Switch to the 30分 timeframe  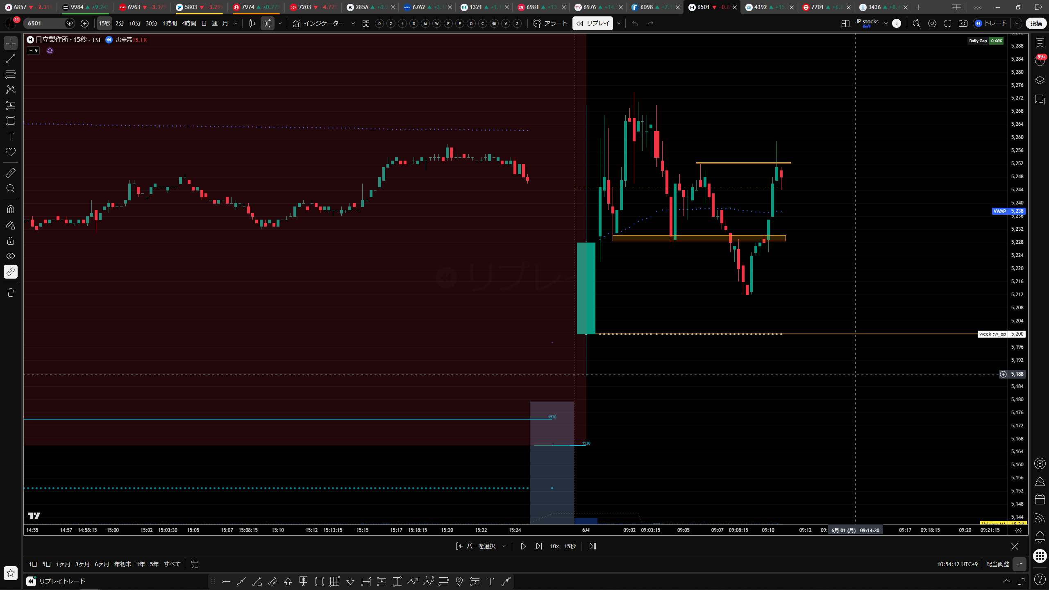tap(151, 23)
